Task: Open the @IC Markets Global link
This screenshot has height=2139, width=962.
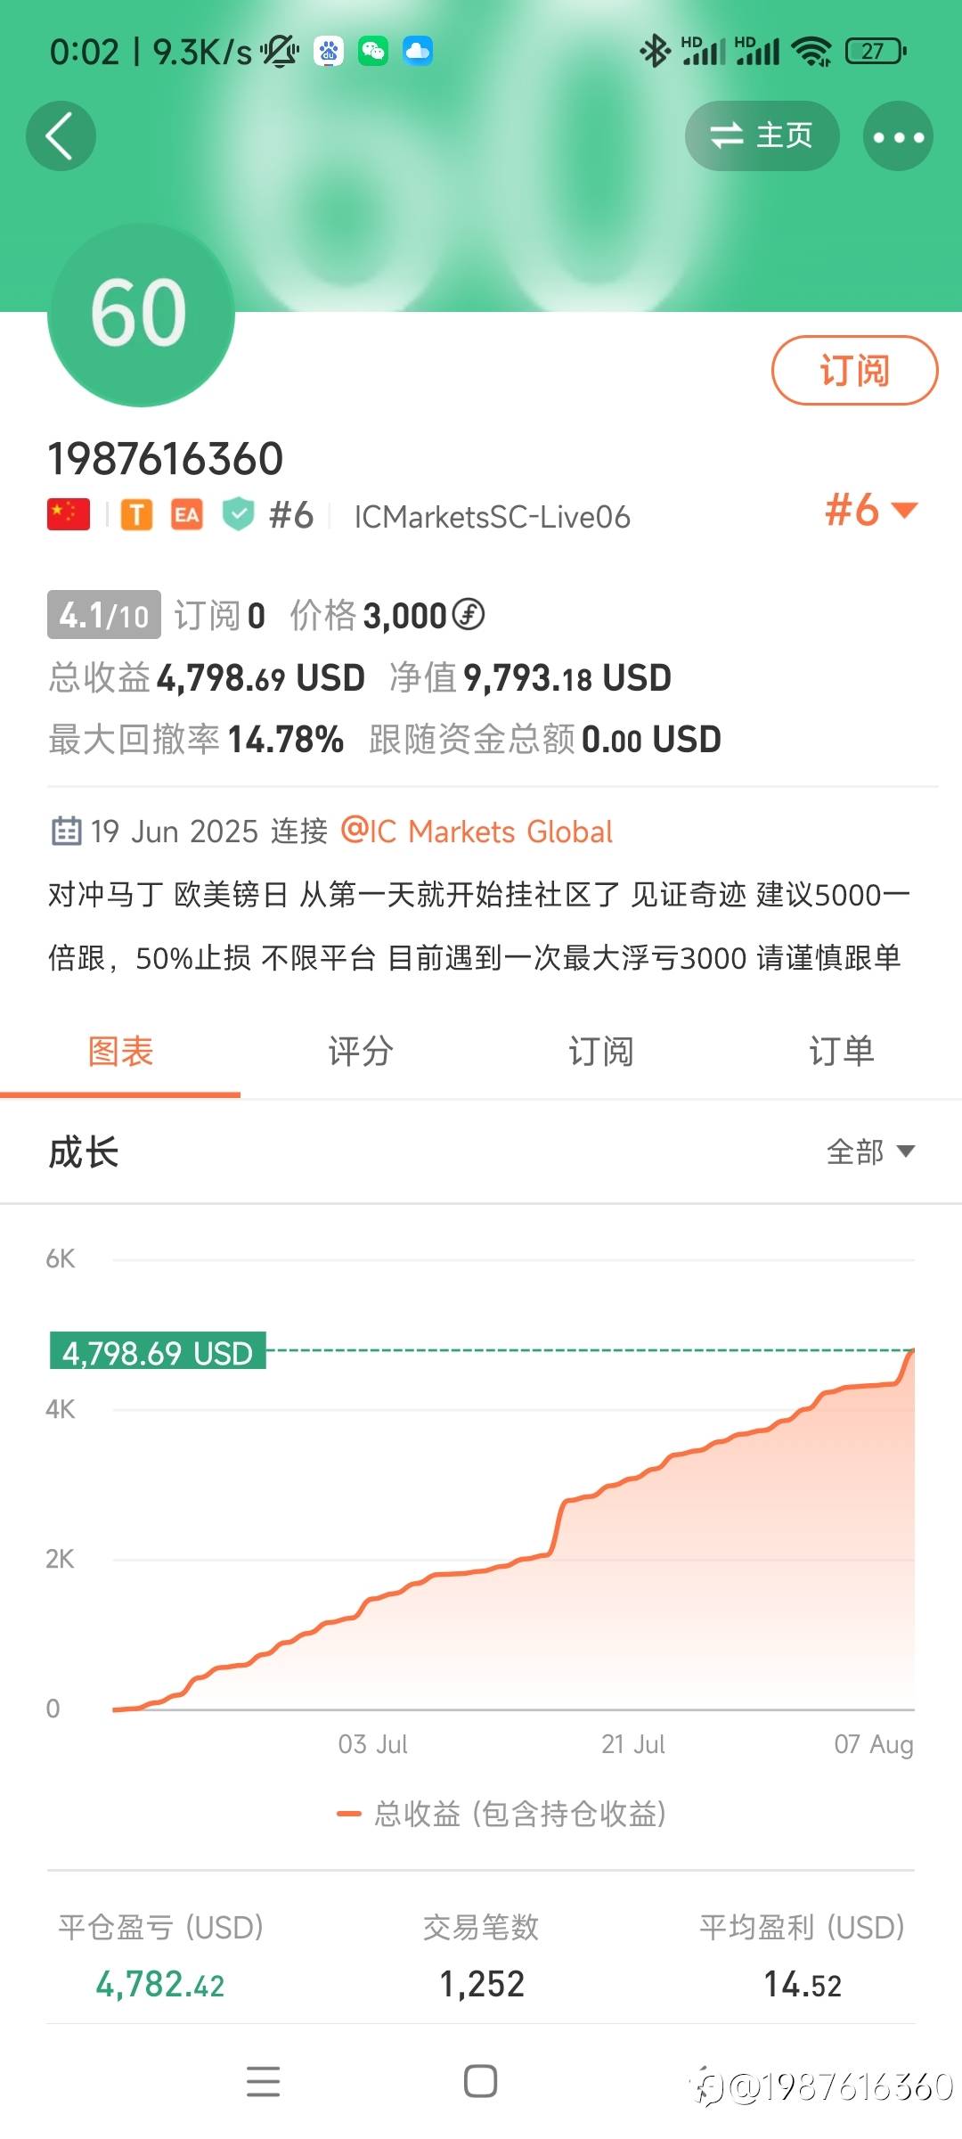Action: 477,832
